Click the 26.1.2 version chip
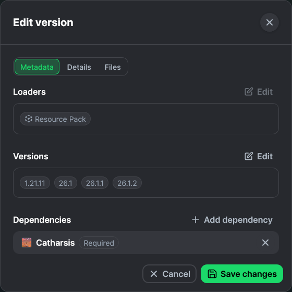Screen dimensions: 292x292 pyautogui.click(x=127, y=183)
